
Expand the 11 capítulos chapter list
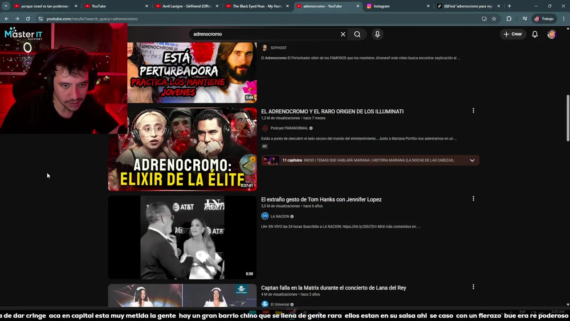472,160
